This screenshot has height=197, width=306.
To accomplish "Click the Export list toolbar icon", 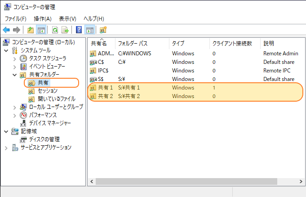I will [65, 30].
